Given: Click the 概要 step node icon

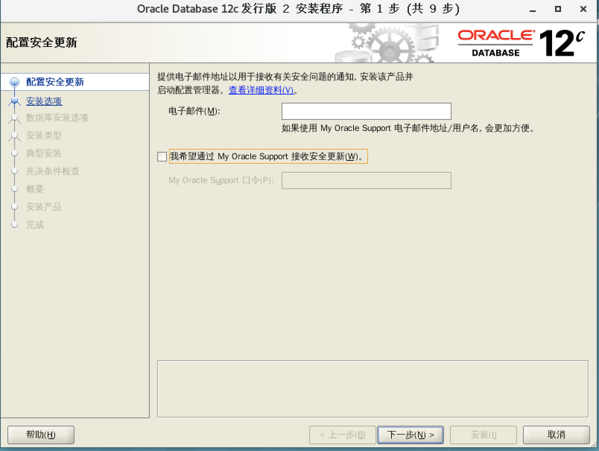Looking at the screenshot, I should (x=14, y=189).
